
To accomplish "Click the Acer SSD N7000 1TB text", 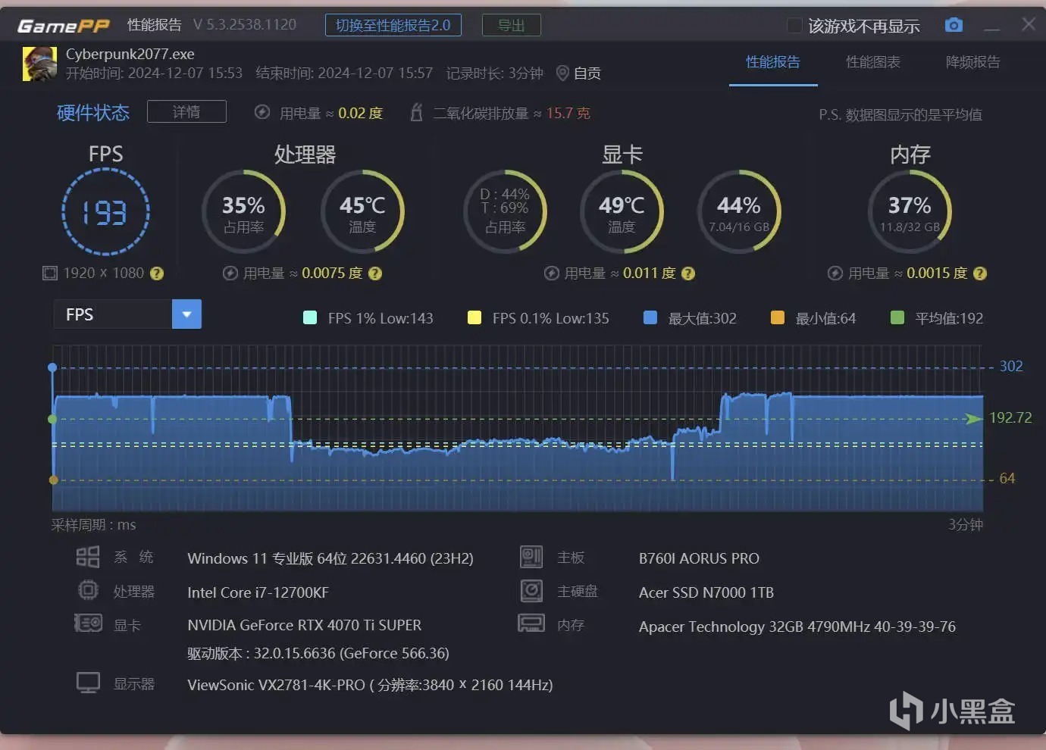I will (x=706, y=592).
